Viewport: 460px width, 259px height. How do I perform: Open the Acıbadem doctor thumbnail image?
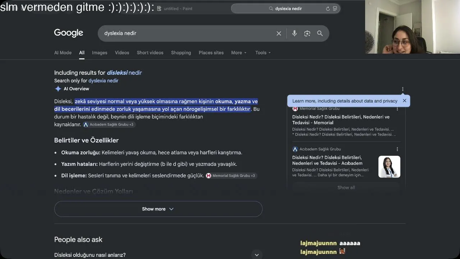(389, 167)
